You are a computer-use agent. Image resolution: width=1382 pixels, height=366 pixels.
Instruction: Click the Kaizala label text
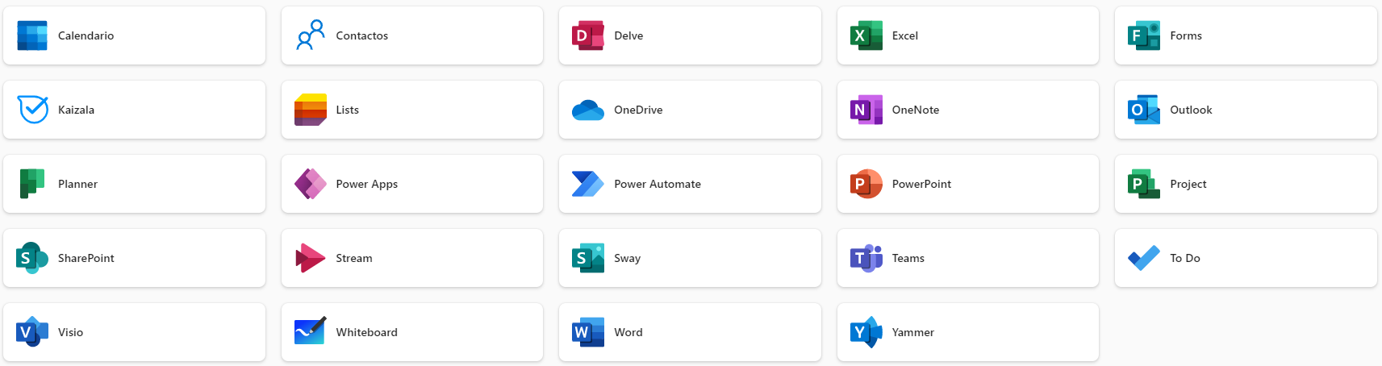(76, 110)
